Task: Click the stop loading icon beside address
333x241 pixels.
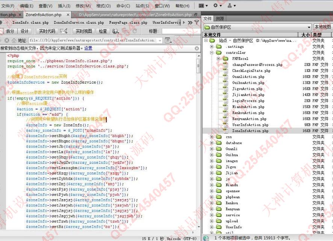Action: point(7,40)
